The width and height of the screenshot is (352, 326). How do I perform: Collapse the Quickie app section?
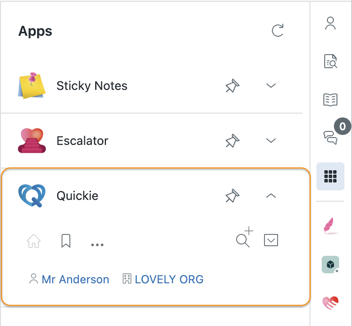coord(271,196)
